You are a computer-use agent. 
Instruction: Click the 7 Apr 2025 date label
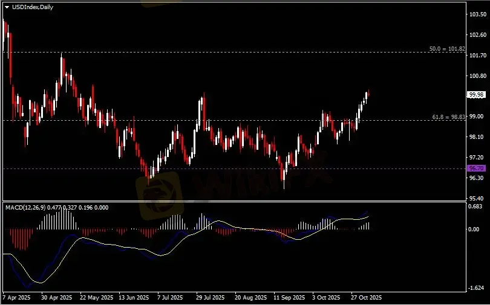pos(16,298)
